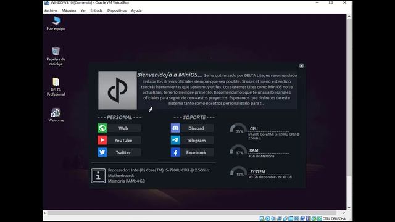Screen dimensions: 395x222
Task: Click the blue Twitter bird icon
Action: click(x=102, y=152)
